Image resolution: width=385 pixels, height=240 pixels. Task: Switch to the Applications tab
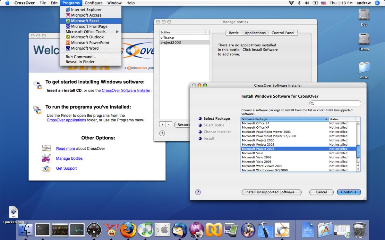tap(255, 33)
